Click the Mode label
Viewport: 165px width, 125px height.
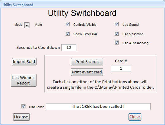pyautogui.click(x=18, y=25)
